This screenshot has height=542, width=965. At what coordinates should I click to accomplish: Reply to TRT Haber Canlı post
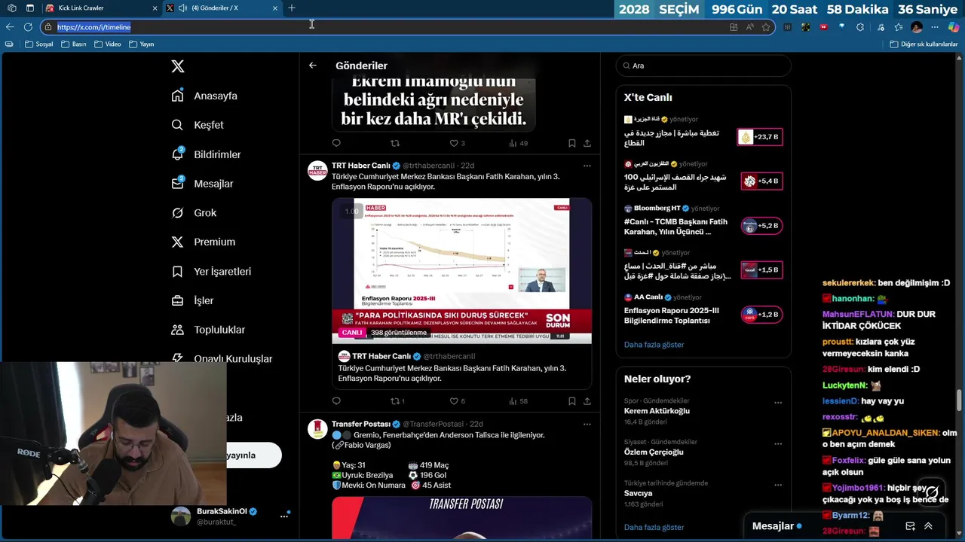pos(336,401)
